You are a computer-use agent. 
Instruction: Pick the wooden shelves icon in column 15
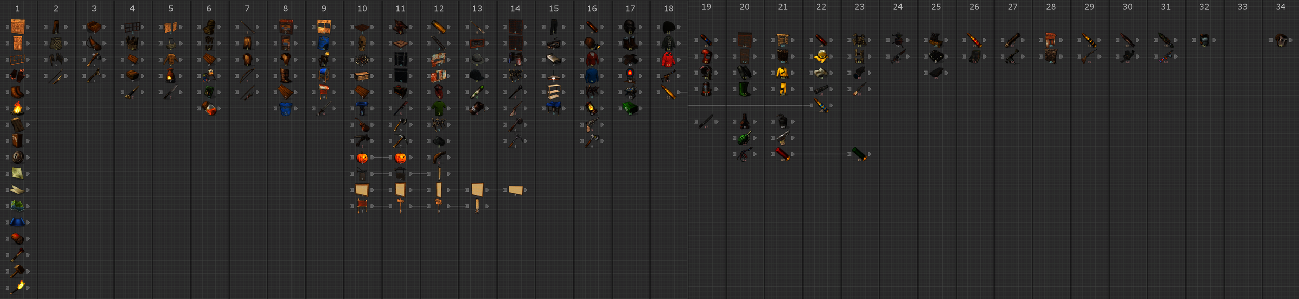[x=553, y=93]
